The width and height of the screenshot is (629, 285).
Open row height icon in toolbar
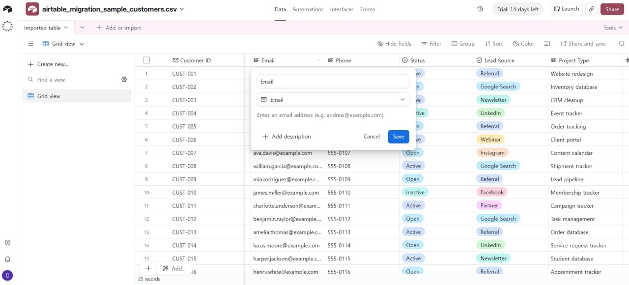pyautogui.click(x=547, y=44)
